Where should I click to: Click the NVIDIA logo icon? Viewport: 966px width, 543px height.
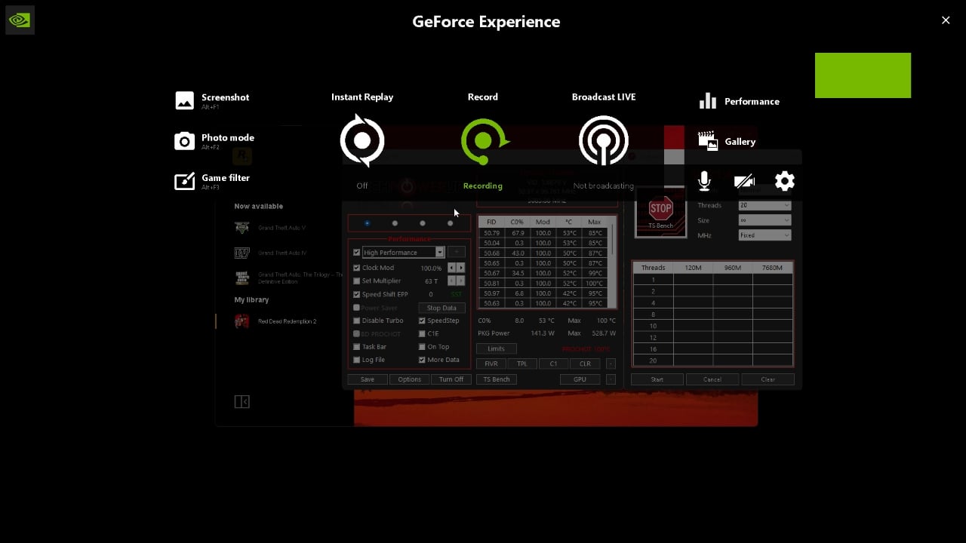point(20,20)
